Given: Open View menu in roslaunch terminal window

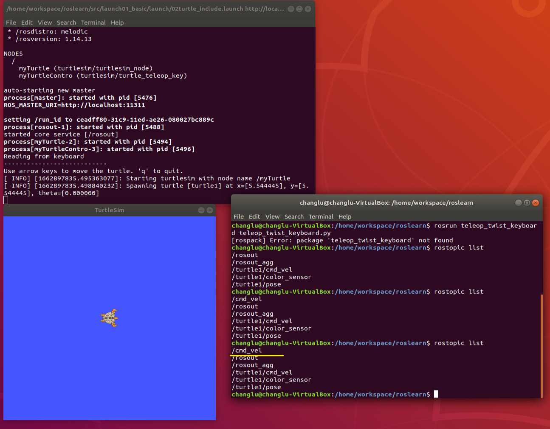Looking at the screenshot, I should 45,22.
